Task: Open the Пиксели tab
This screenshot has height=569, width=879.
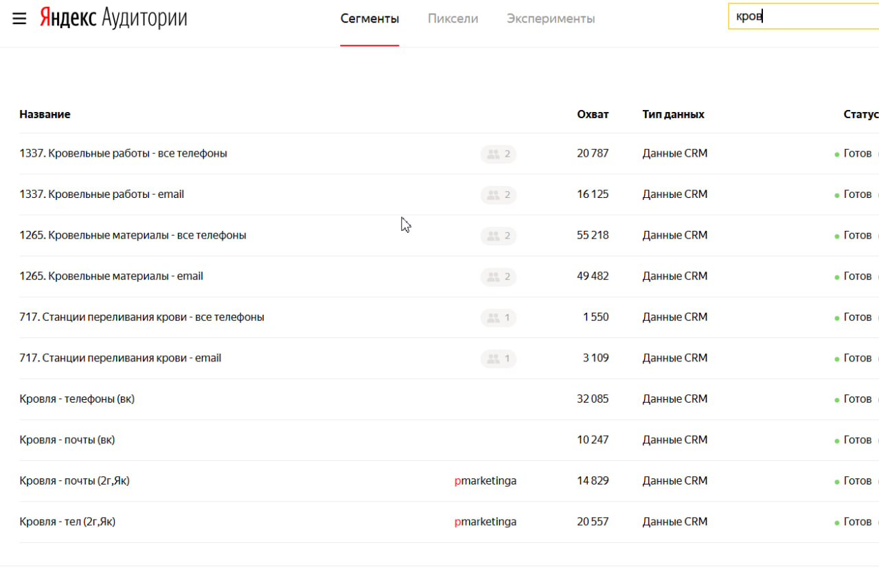Action: point(453,19)
